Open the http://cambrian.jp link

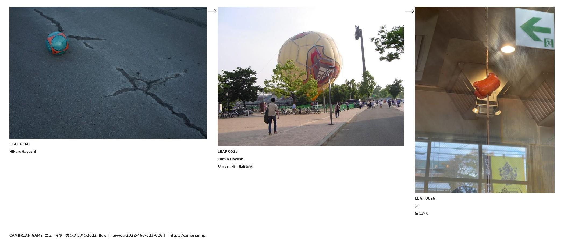coord(187,235)
